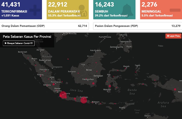Click the red marker near Palembang
This screenshot has width=182, height=119.
54,84
